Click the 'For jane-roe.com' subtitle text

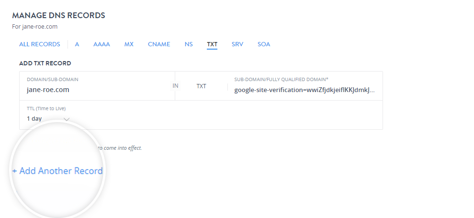pyautogui.click(x=34, y=27)
